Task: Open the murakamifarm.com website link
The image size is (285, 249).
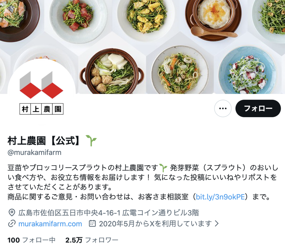Action: (x=50, y=224)
